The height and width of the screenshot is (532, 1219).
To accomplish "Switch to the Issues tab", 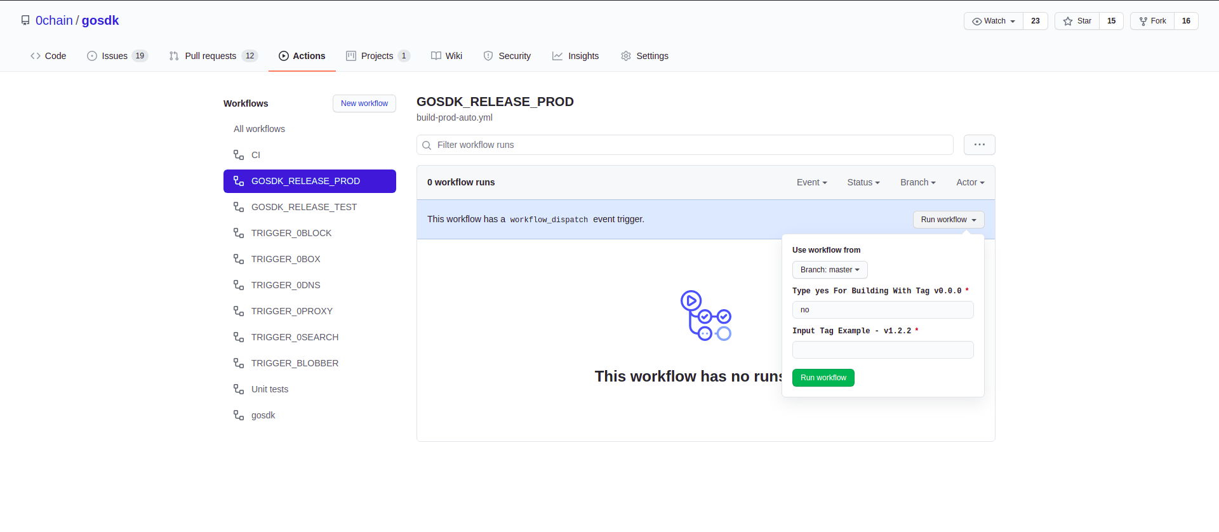I will [x=117, y=56].
